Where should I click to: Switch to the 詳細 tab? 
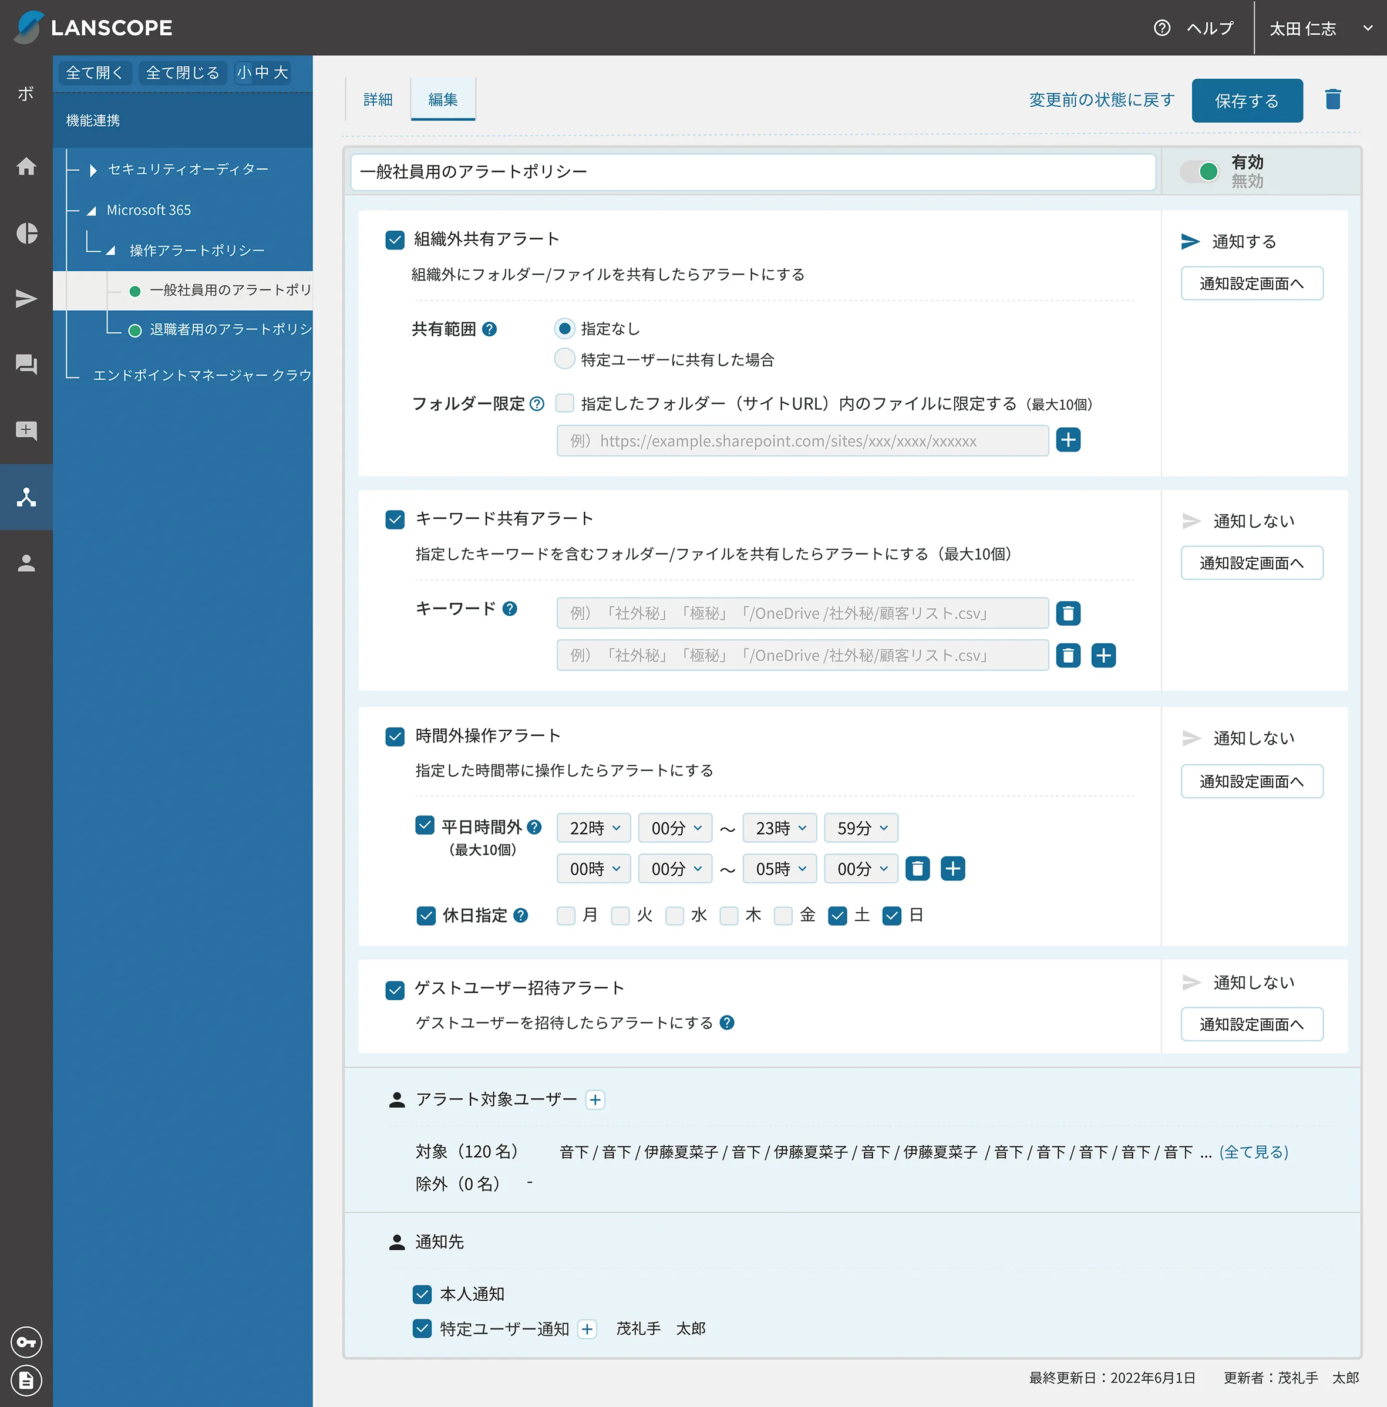point(378,99)
